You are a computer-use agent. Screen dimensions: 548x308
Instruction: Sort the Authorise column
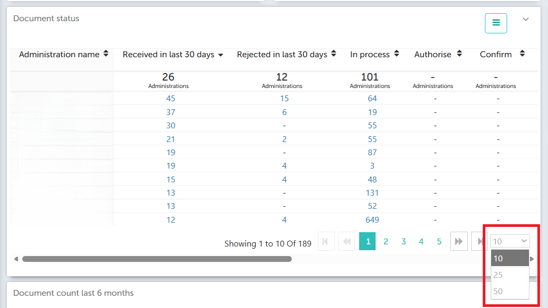[x=438, y=55]
